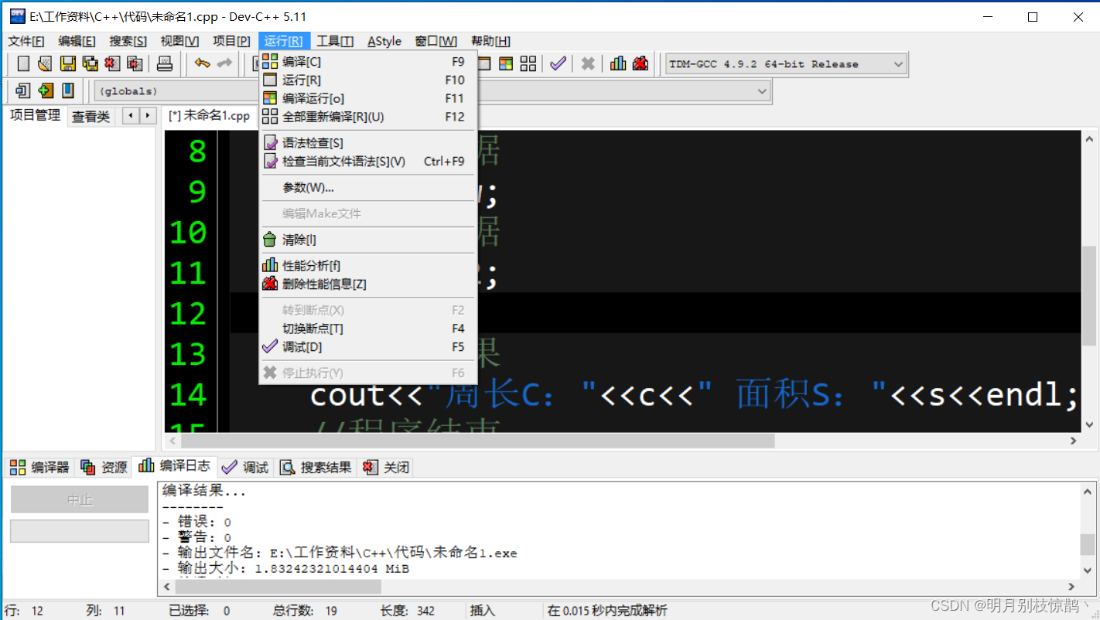1100x620 pixels.
Task: Select 全部重新编译 F12 menu entry
Action: pos(368,118)
